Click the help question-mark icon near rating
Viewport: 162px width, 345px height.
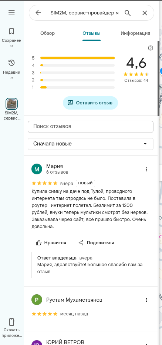151,48
